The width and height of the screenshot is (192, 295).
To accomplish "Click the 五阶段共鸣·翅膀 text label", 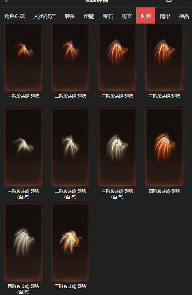I will click(70, 286).
